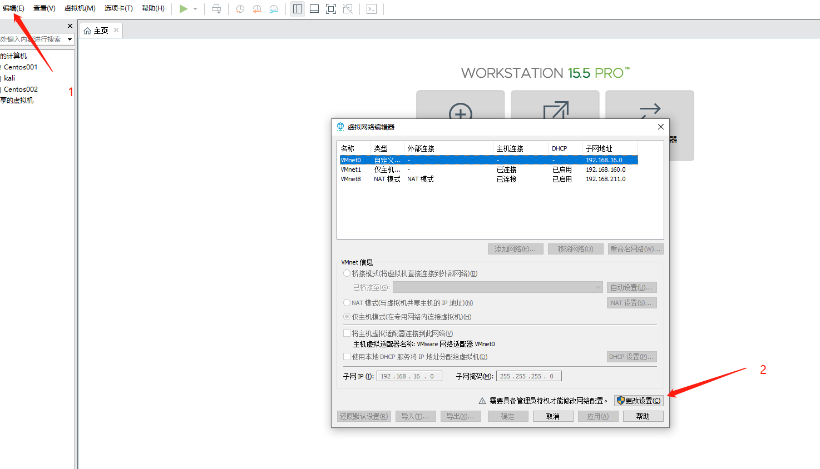Check 将主机虚拟适配器连接到此网络 checkbox
This screenshot has height=469, width=820.
tap(347, 333)
